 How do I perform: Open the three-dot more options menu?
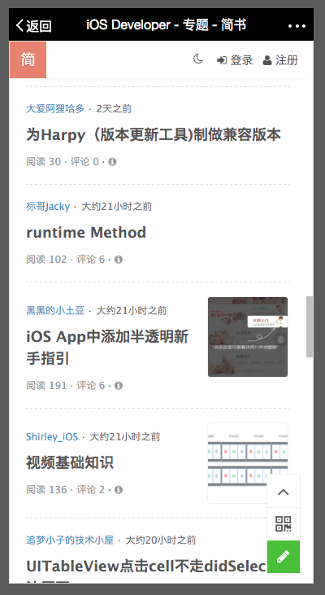click(297, 26)
